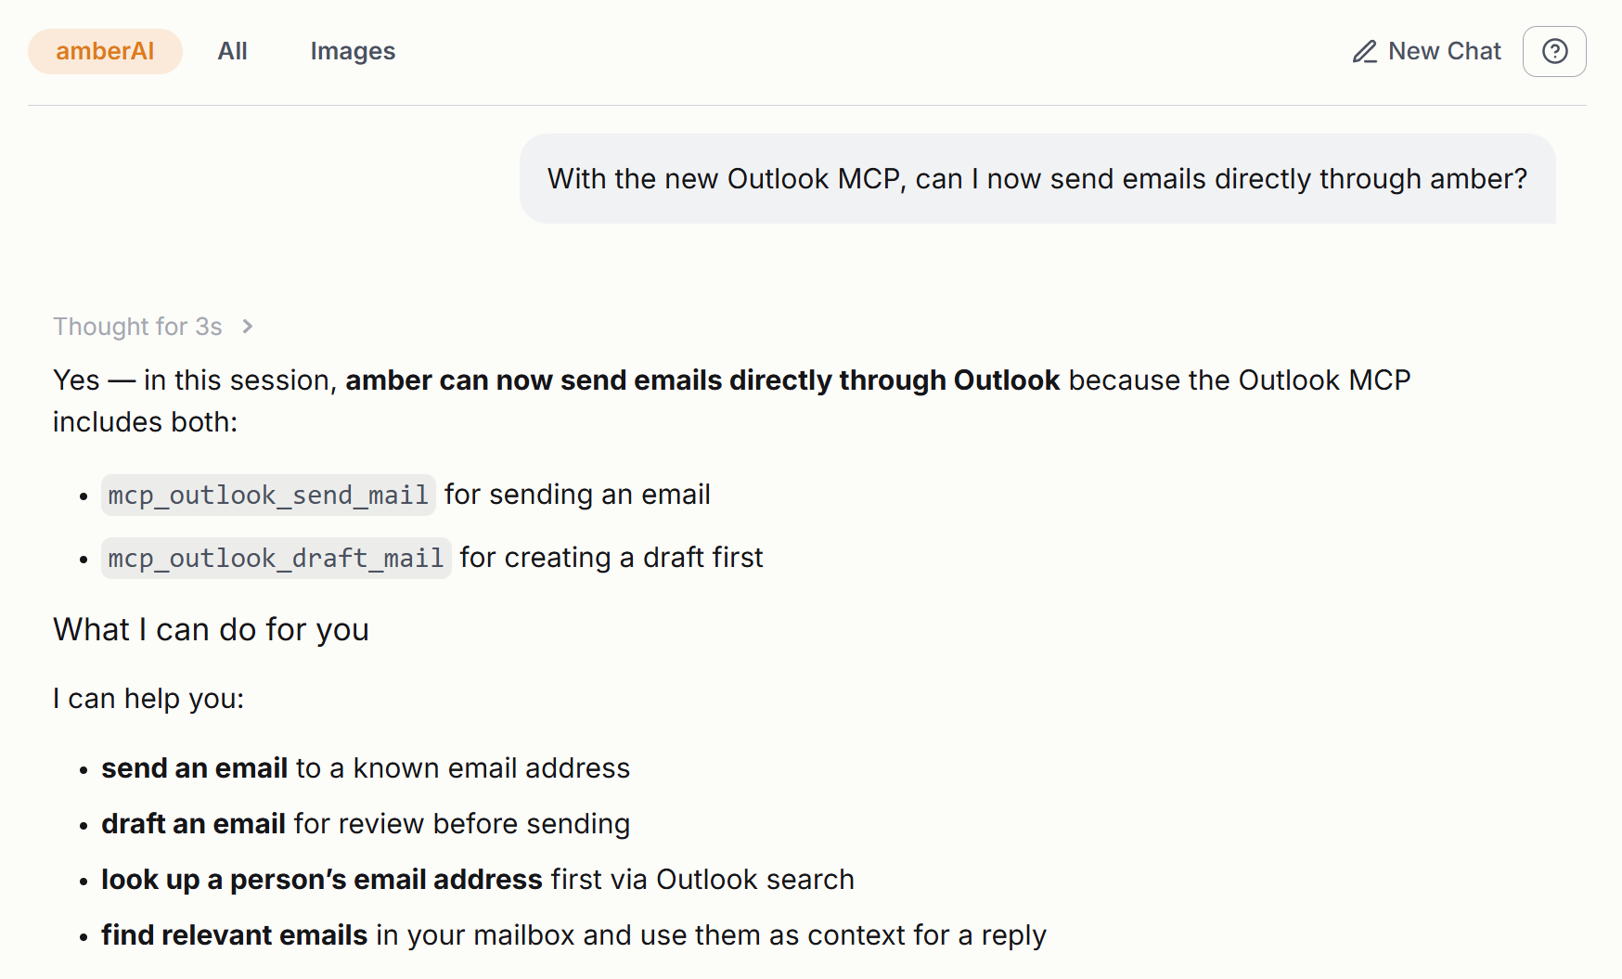Click the I can help you: line
The height and width of the screenshot is (979, 1622).
point(148,699)
